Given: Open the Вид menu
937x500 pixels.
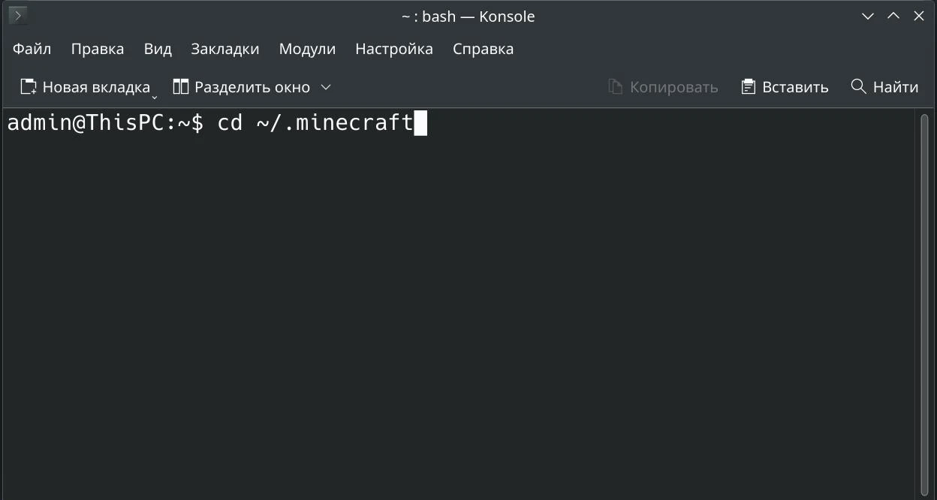Looking at the screenshot, I should click(x=158, y=49).
